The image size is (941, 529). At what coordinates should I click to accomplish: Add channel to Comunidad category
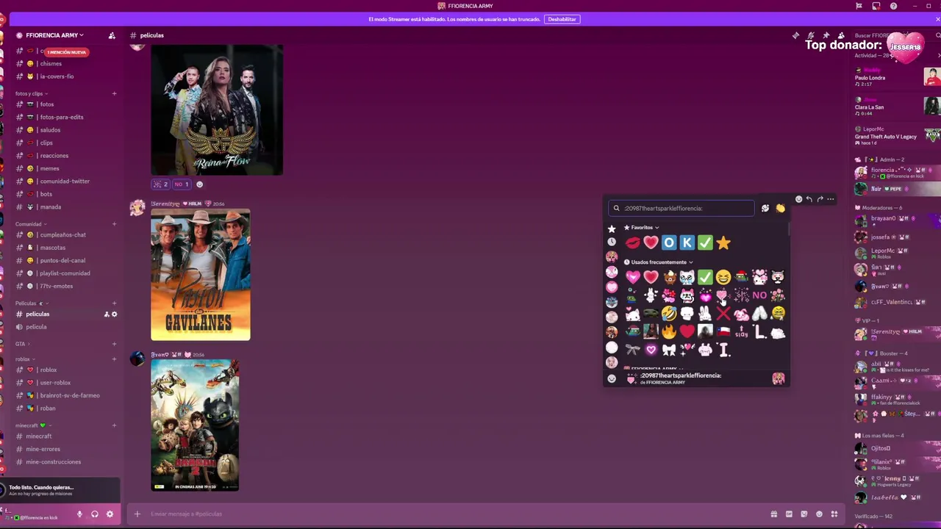pyautogui.click(x=114, y=224)
